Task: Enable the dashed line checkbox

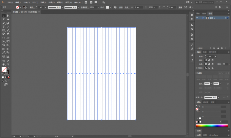Action: (197, 73)
